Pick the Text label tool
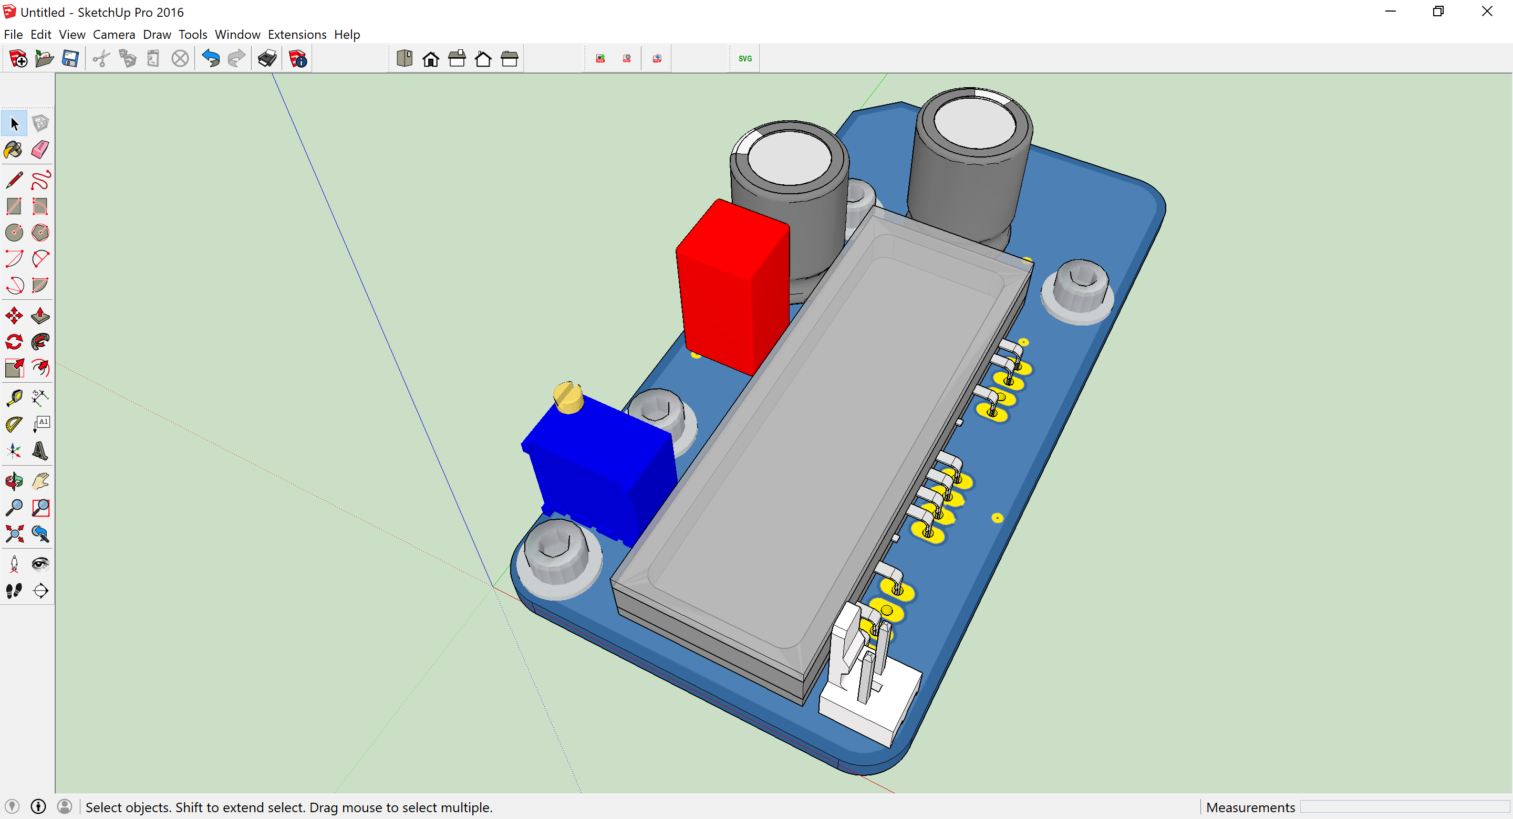 pos(40,424)
